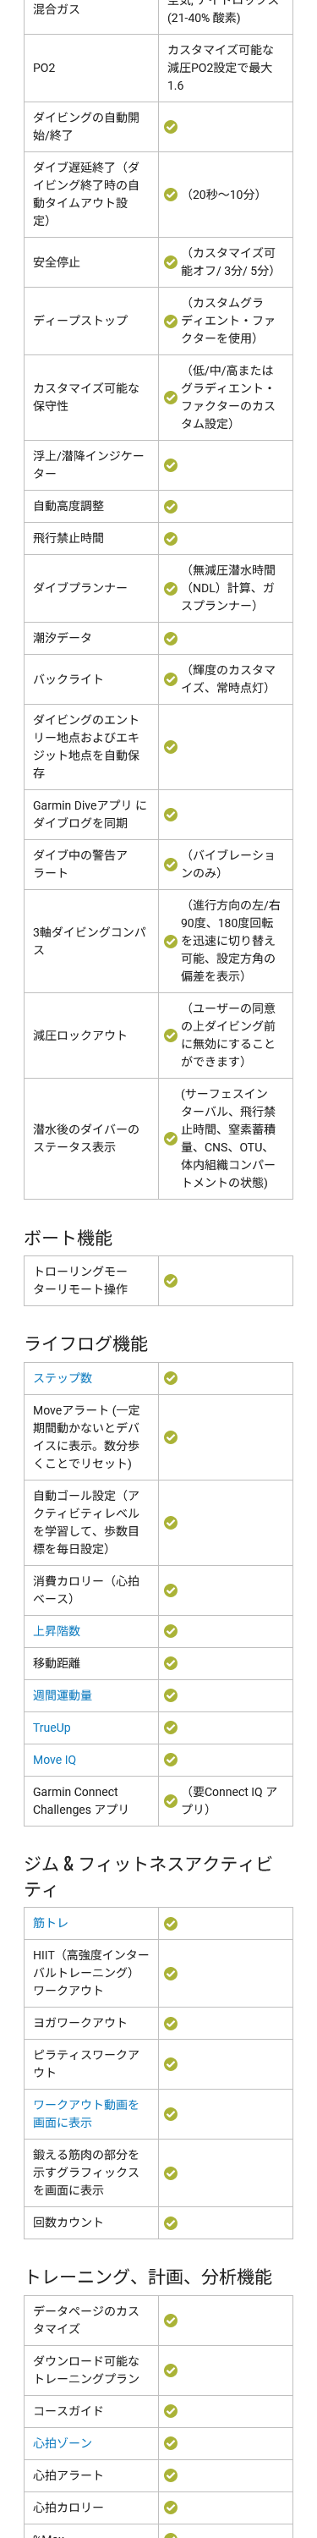Open the Move IQ link
Screen dimensions: 317x2538
54,1760
